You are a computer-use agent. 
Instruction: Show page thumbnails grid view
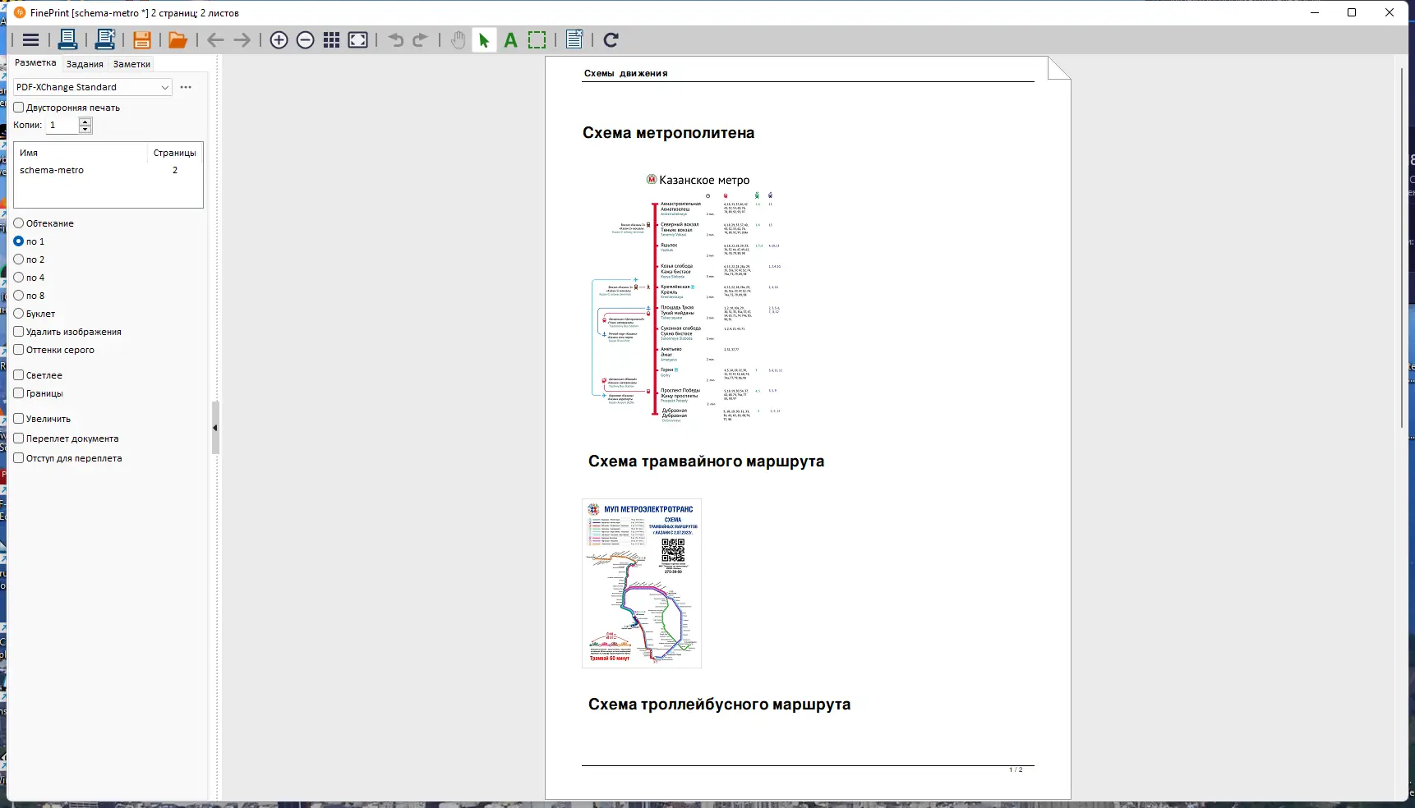332,40
